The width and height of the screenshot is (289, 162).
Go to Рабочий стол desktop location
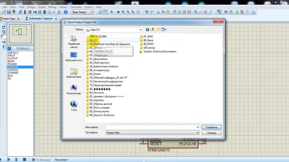pos(74,57)
